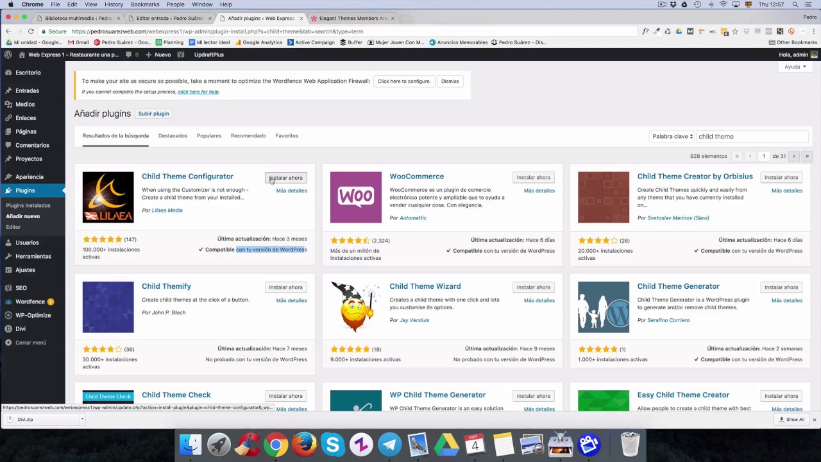This screenshot has width=821, height=462.
Task: Open Lilaea Media author link
Action: click(x=167, y=210)
